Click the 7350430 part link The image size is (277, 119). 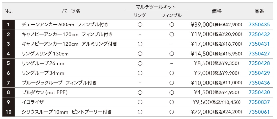(x=259, y=92)
